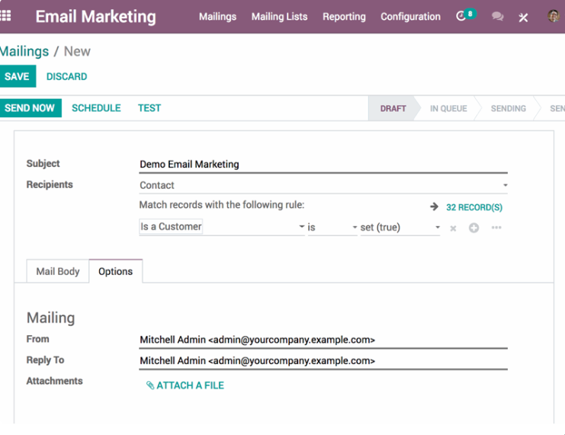The height and width of the screenshot is (435, 565).
Task: Click the 32 RECORD(S) link
Action: pyautogui.click(x=474, y=207)
